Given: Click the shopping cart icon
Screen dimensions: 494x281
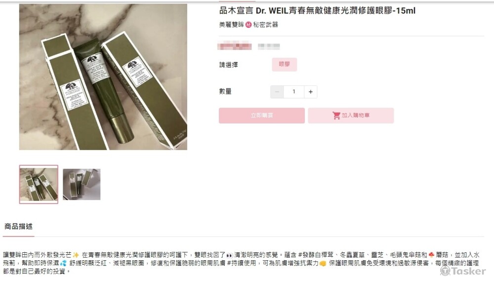Looking at the screenshot, I should [x=336, y=115].
